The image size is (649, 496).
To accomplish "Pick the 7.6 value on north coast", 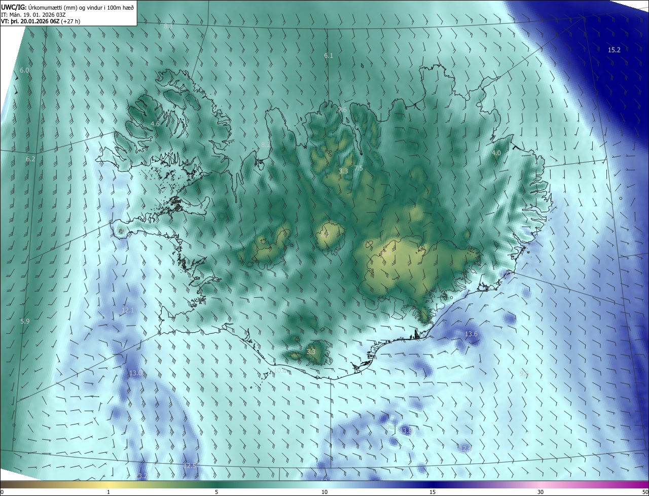I will click(x=342, y=110).
